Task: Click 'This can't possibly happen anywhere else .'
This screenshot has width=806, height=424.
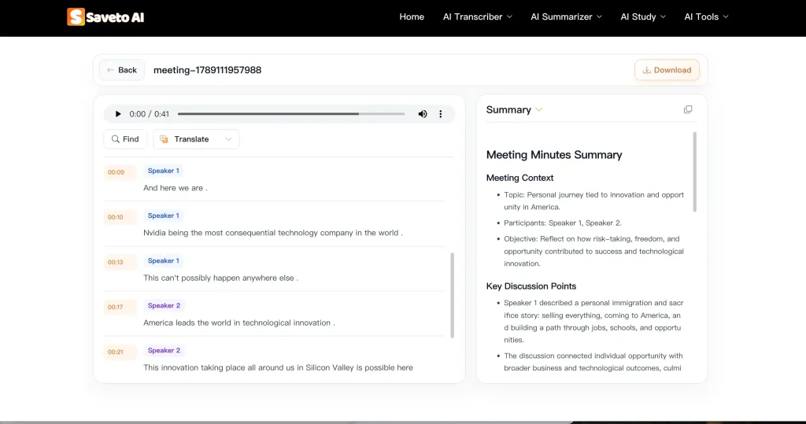Action: [x=220, y=278]
